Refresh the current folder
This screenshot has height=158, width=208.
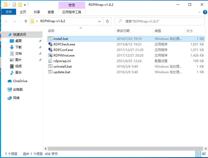tap(107, 21)
